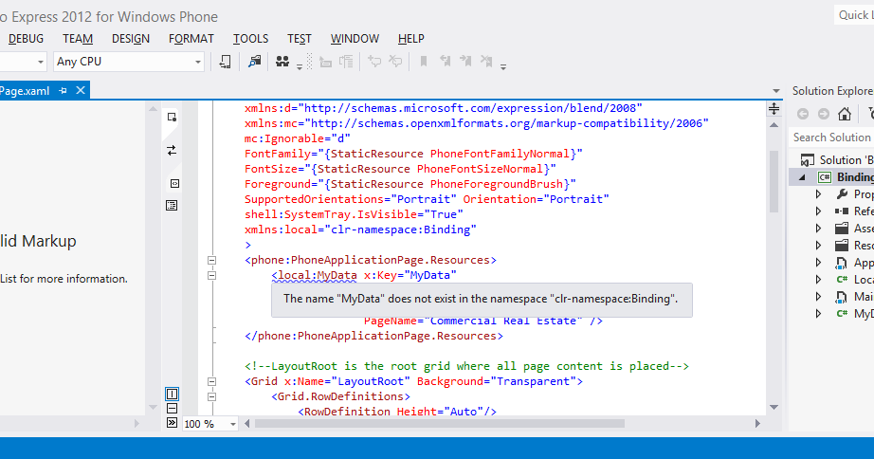Swap the design and XAML panes
Screen dimensions: 874x459
(172, 151)
